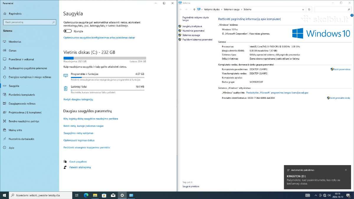The width and height of the screenshot is (354, 199).
Task: Open Energijos vartojimas ir miego režimas icon
Action: 5,77
